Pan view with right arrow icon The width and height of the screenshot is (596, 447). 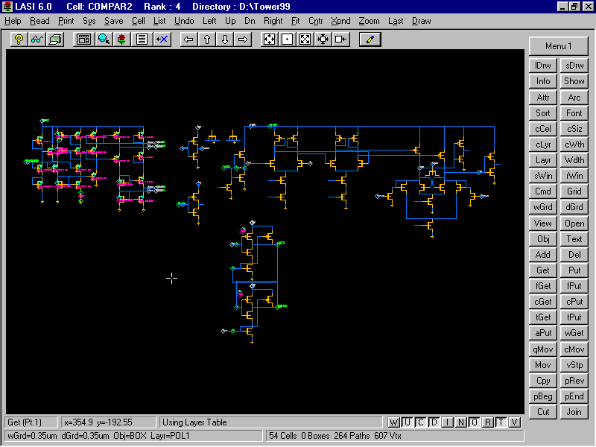coord(243,39)
